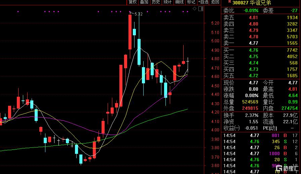Click the 叠加 overlay button
The height and width of the screenshot is (174, 301).
(144, 2)
